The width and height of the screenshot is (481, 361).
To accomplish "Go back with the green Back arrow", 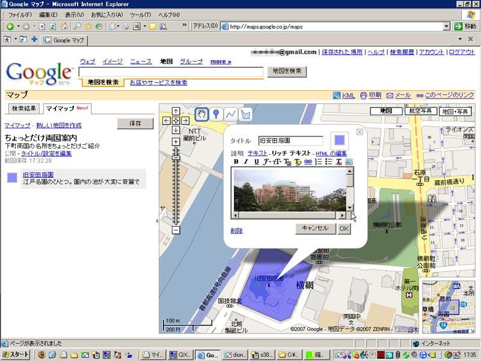I will (10, 26).
